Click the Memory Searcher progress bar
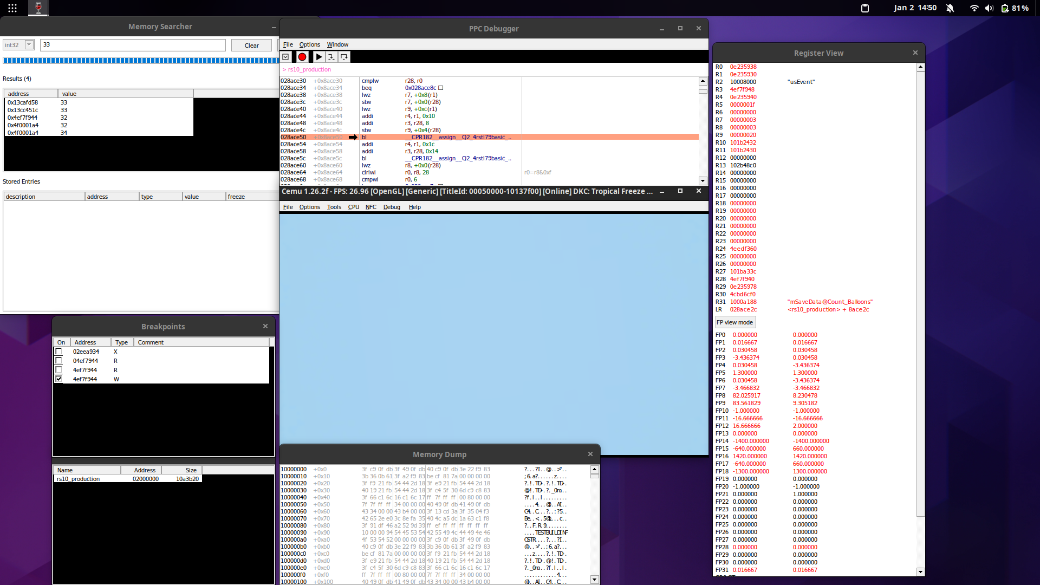The height and width of the screenshot is (585, 1040). click(x=141, y=60)
